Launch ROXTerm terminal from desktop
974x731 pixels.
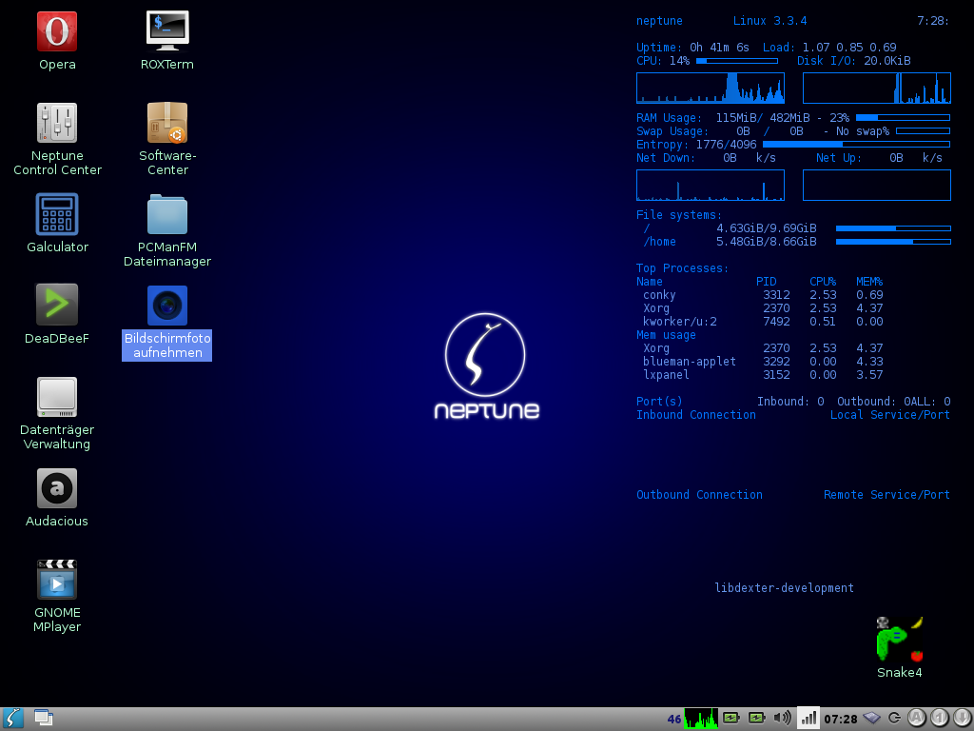coord(167,31)
